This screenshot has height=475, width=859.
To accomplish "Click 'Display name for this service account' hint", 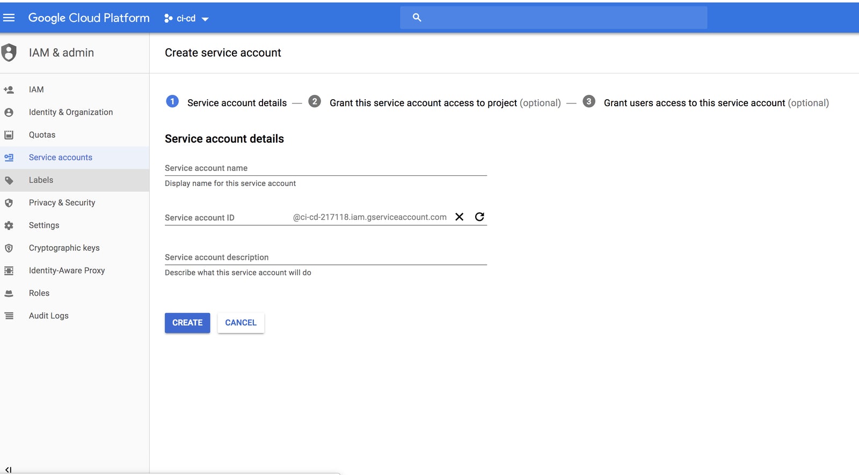I will (x=230, y=183).
